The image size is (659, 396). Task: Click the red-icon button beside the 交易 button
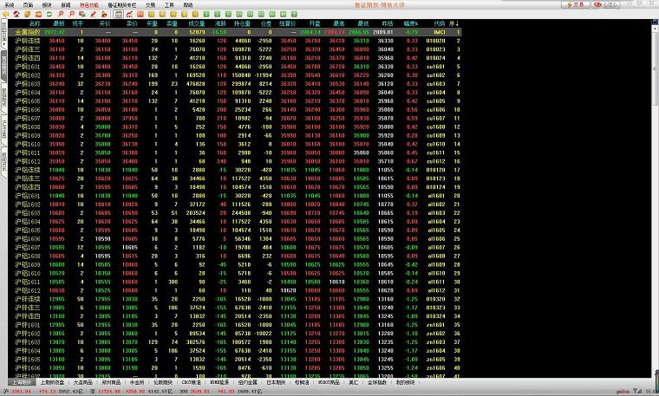[605, 4]
